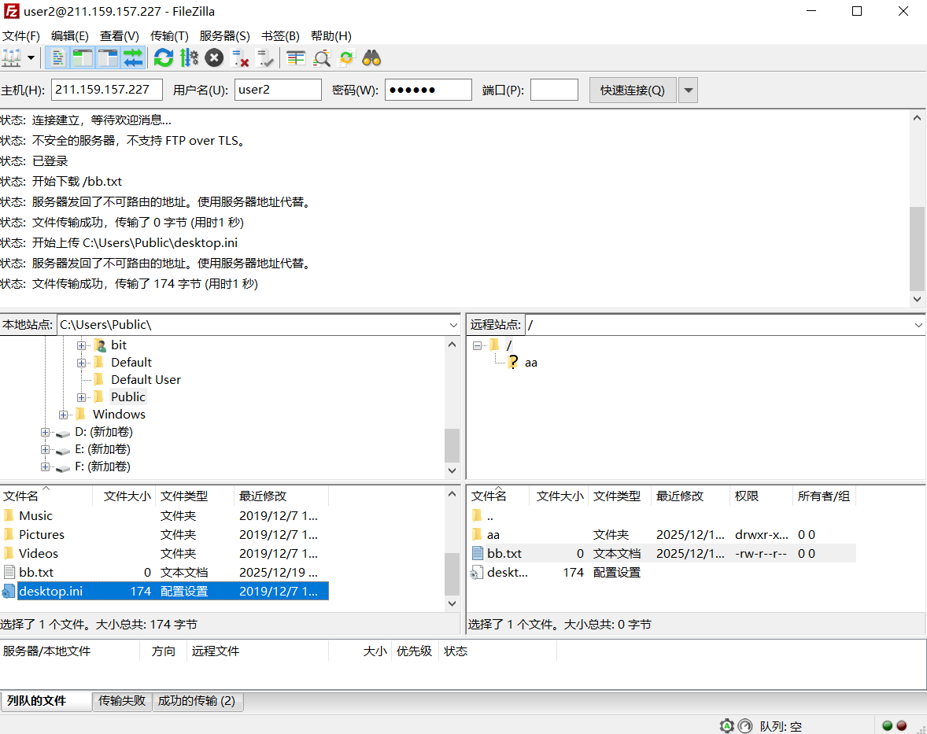Expand the Windows folder tree node

click(64, 415)
